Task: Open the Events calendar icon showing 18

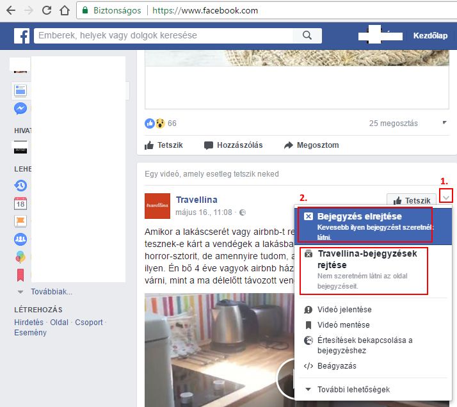Action: pyautogui.click(x=20, y=203)
